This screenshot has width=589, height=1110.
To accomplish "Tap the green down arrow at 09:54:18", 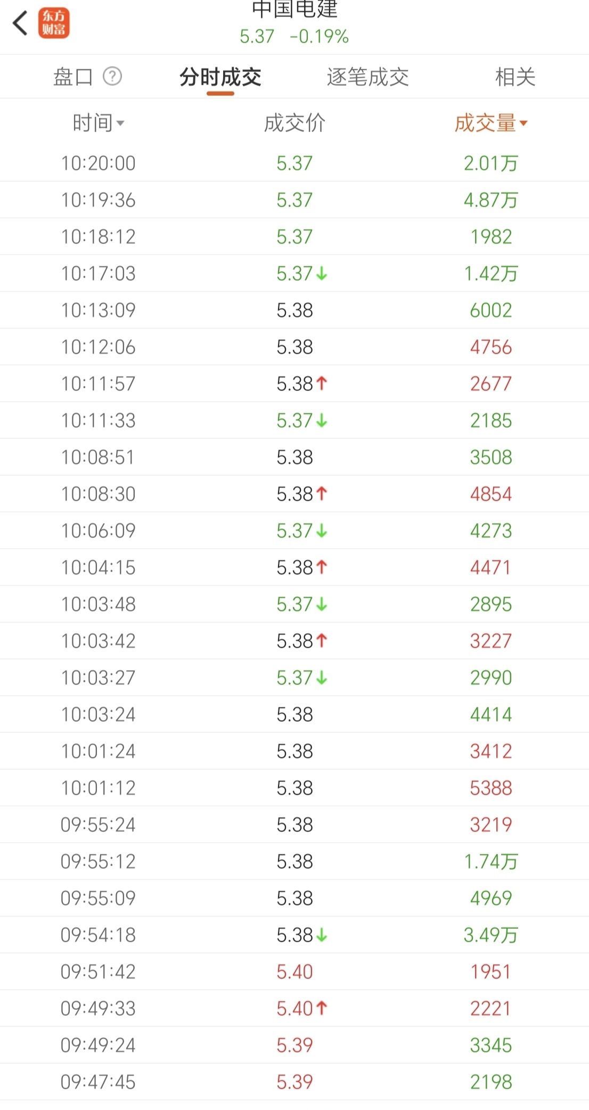I will point(322,935).
